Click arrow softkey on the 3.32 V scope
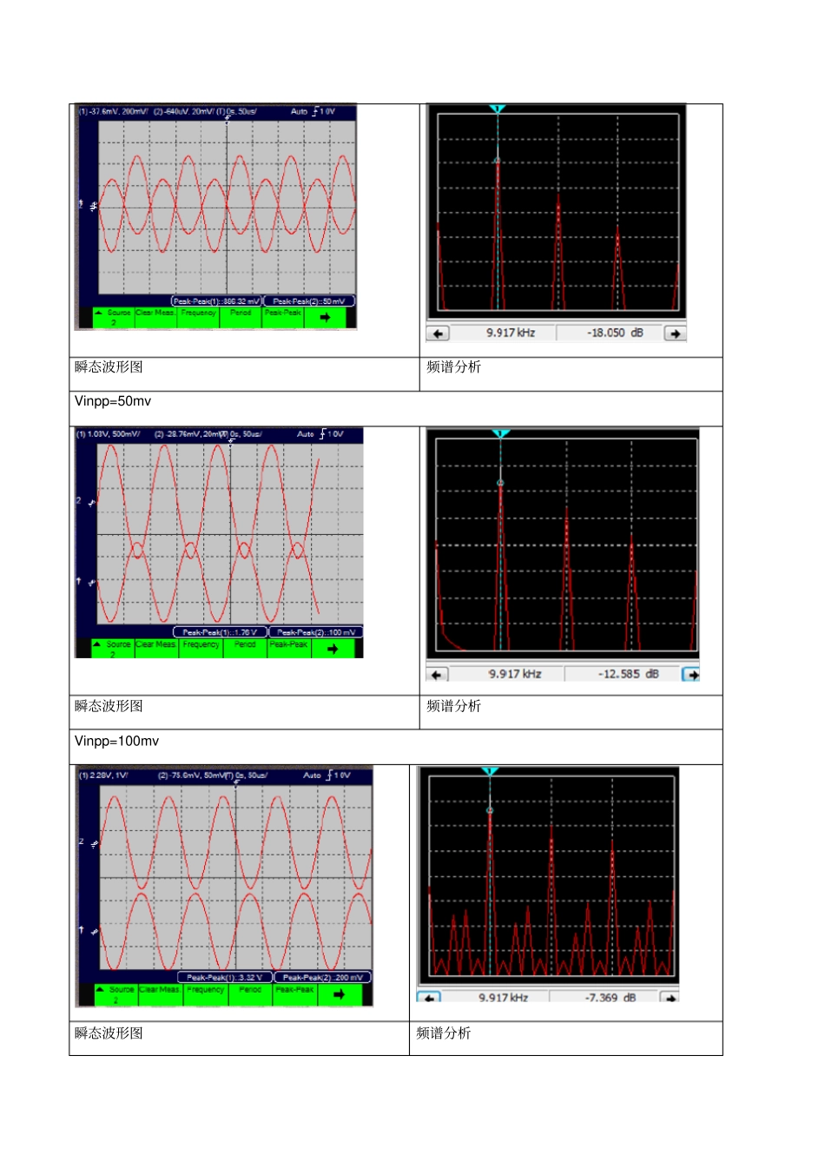The height and width of the screenshot is (1168, 825). coord(339,994)
